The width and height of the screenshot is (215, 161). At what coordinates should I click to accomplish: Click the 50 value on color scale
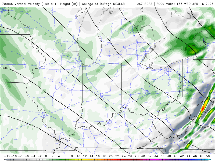pos(208,156)
